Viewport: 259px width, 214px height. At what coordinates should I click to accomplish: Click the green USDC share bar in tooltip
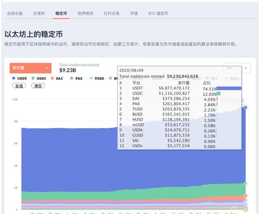tap(219, 93)
